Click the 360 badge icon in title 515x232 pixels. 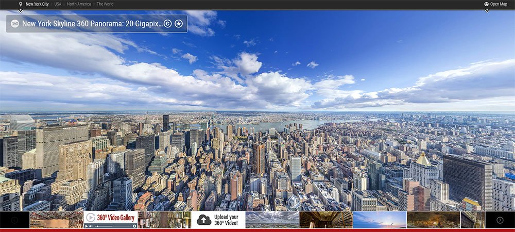pyautogui.click(x=15, y=24)
